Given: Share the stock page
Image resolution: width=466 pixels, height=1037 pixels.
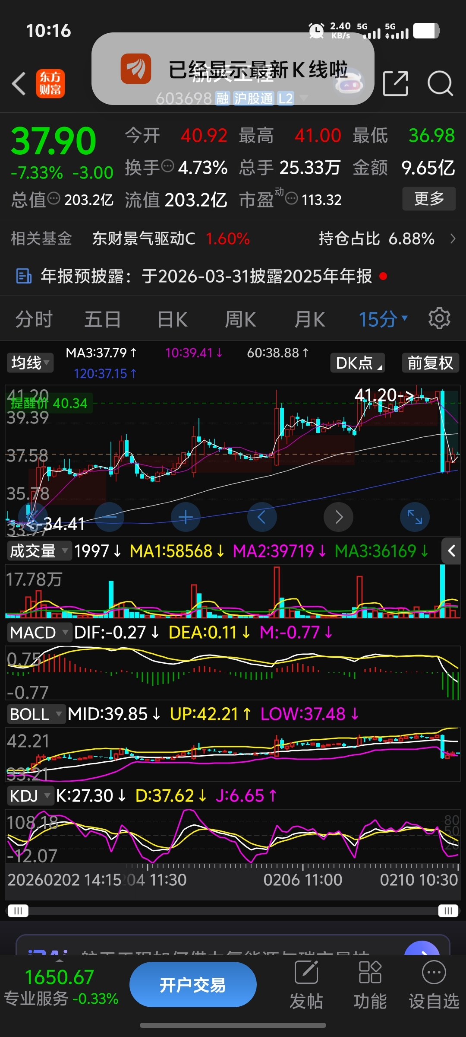Looking at the screenshot, I should pyautogui.click(x=395, y=83).
